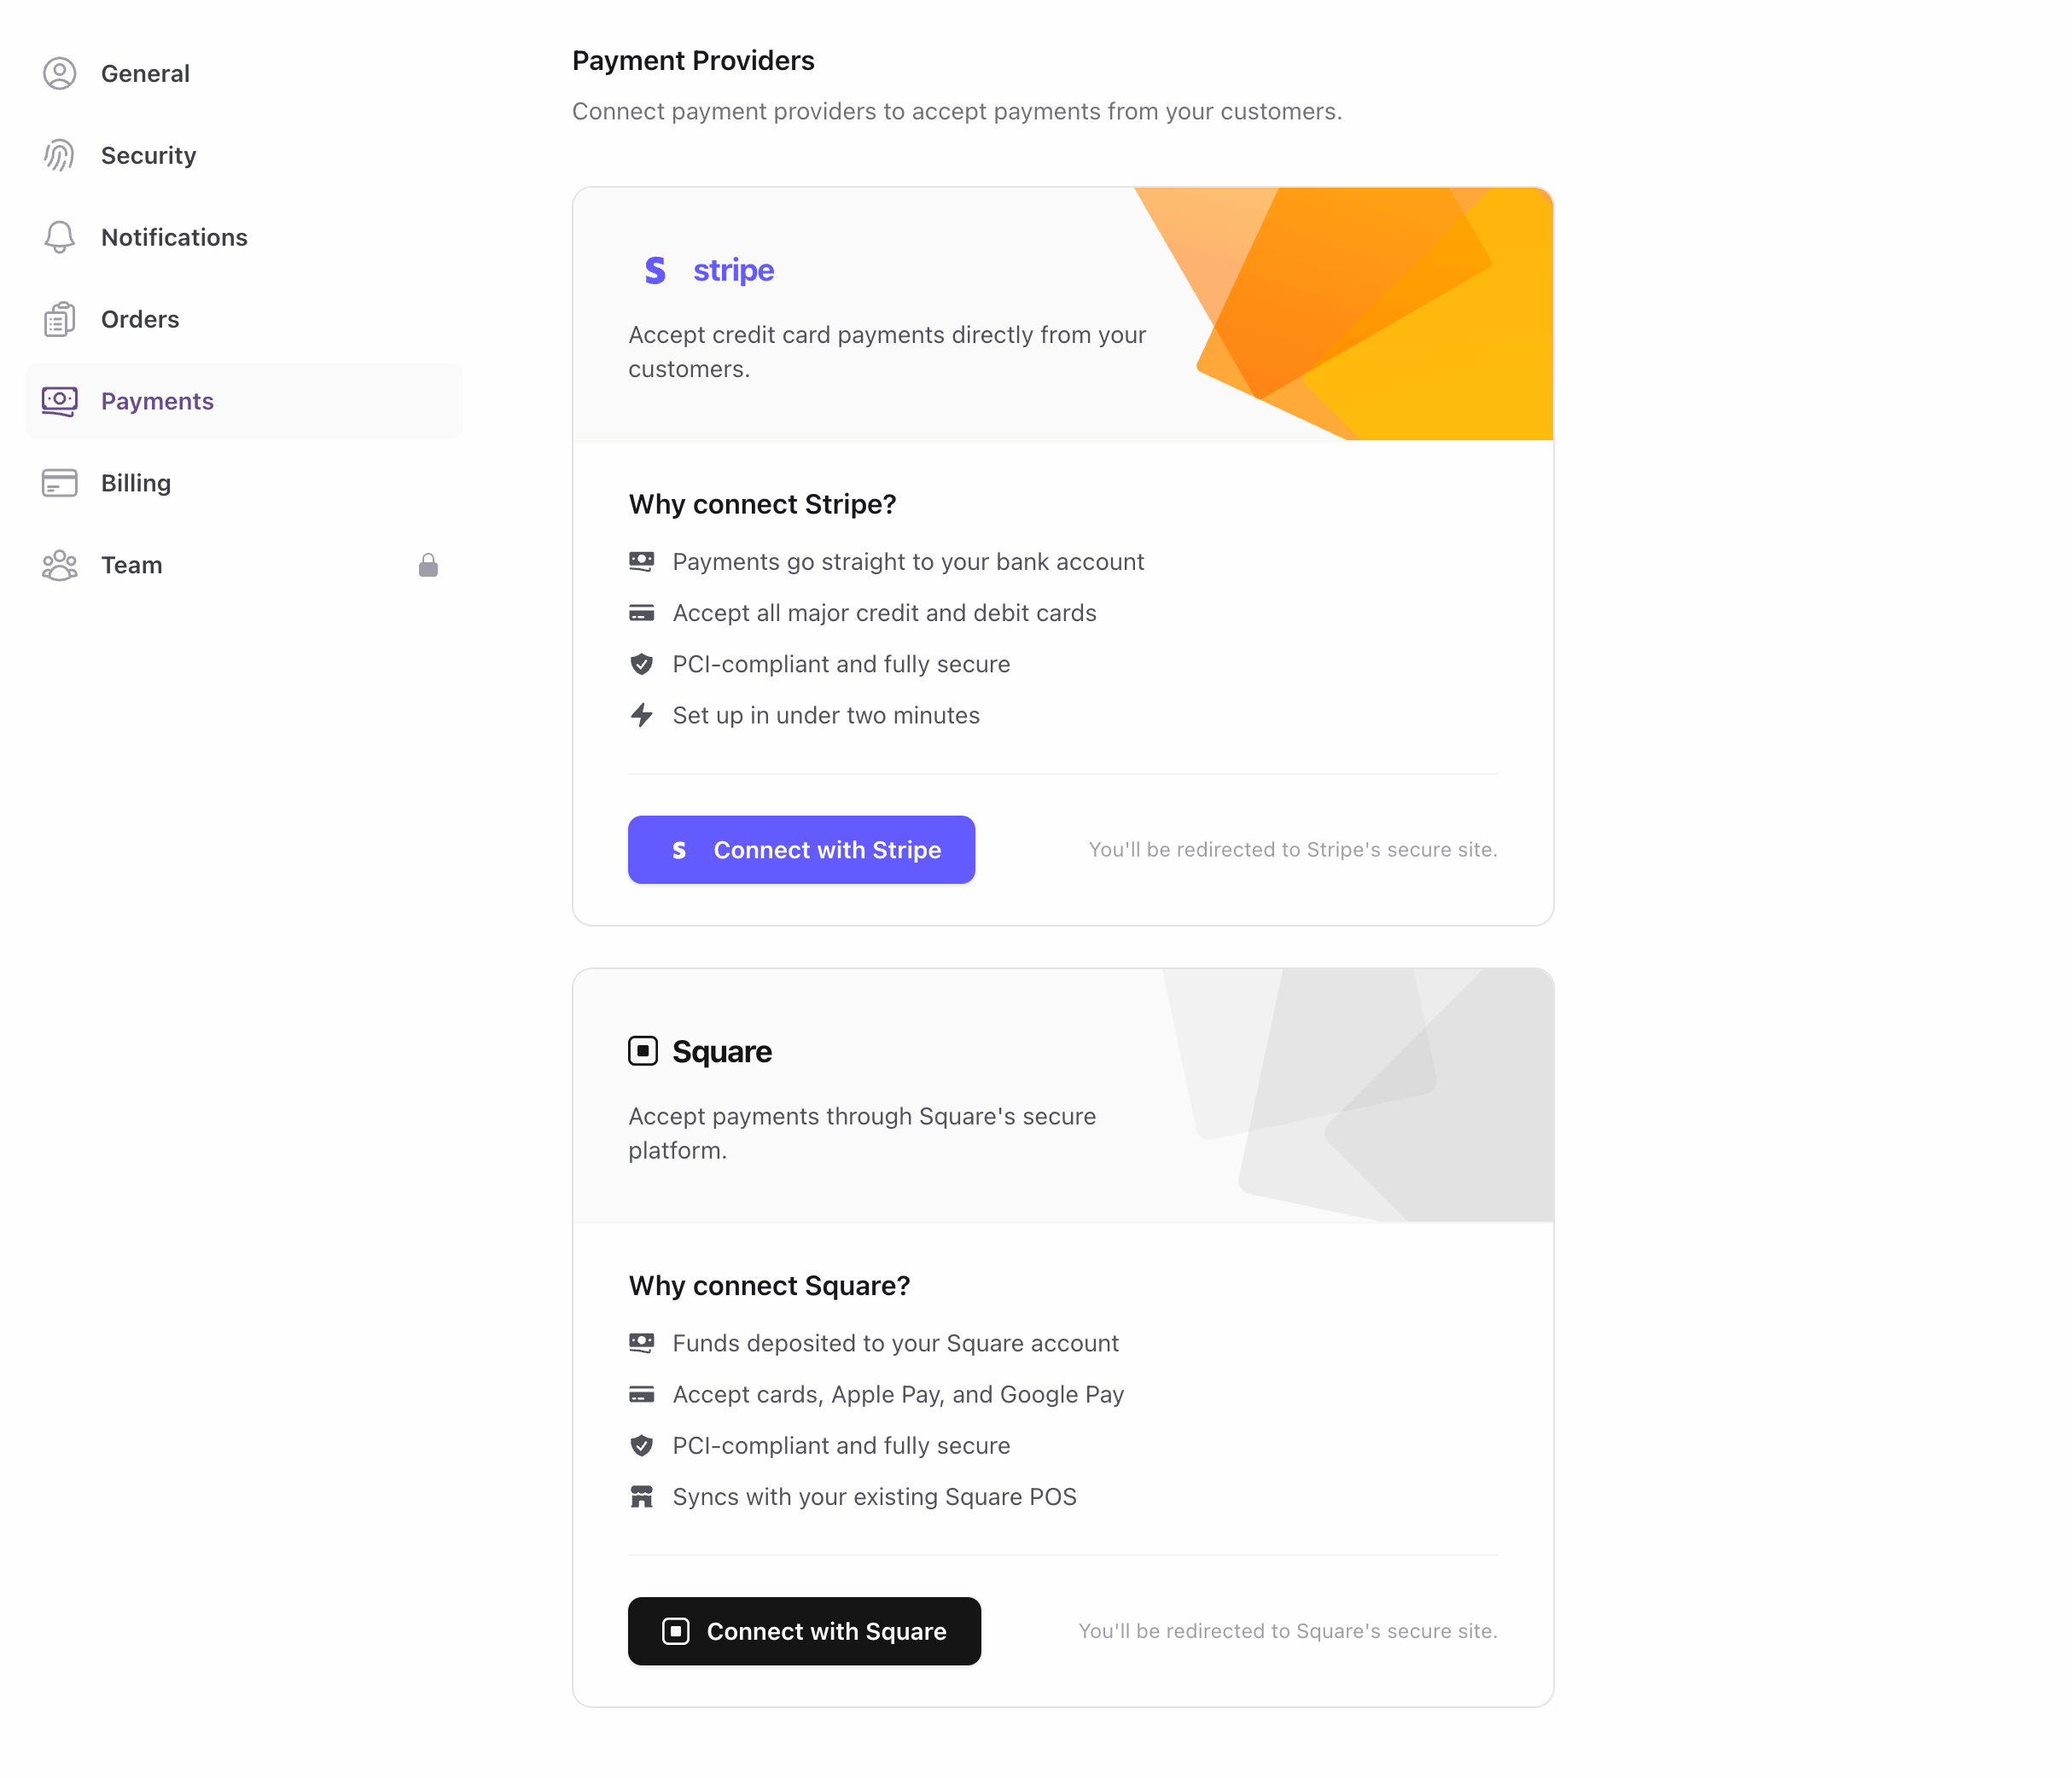This screenshot has height=1778, width=2072.
Task: Click Connect with Square
Action: (x=804, y=1631)
